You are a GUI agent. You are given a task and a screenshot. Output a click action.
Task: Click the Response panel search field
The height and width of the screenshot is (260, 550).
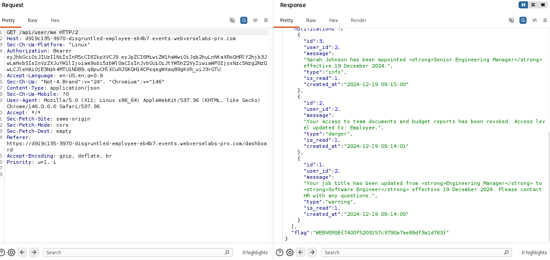click(x=416, y=252)
